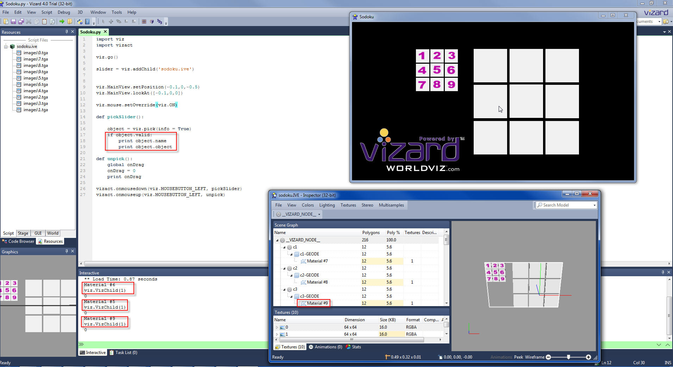Toggle Wireframe mode in Inspector

(534, 357)
